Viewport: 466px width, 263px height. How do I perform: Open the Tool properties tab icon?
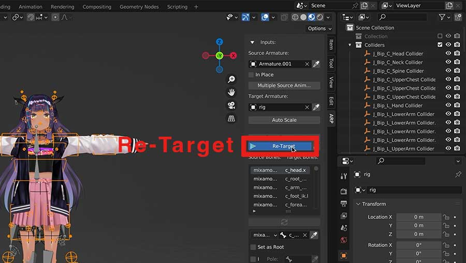click(x=344, y=176)
